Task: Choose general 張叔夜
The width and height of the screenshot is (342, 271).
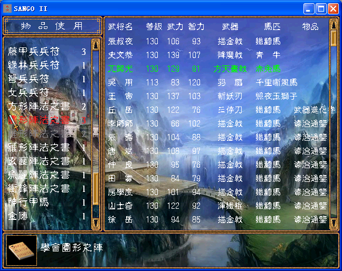Action: point(120,41)
